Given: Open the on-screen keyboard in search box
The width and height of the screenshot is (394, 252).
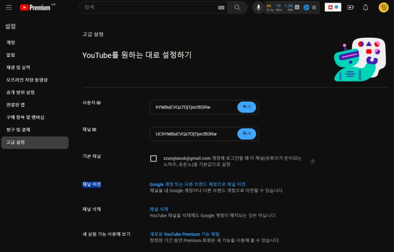Looking at the screenshot, I should click(221, 8).
